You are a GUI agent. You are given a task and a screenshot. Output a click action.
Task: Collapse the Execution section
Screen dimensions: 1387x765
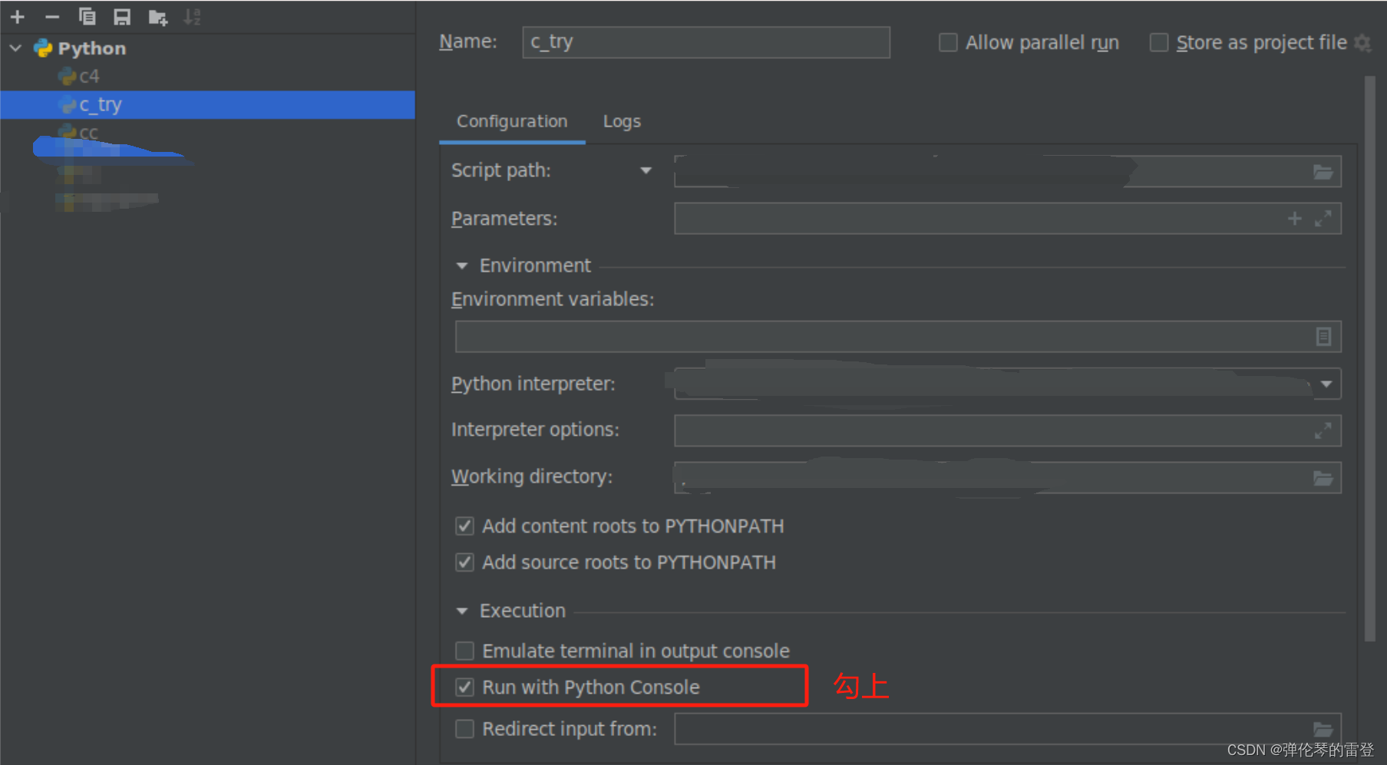(462, 612)
